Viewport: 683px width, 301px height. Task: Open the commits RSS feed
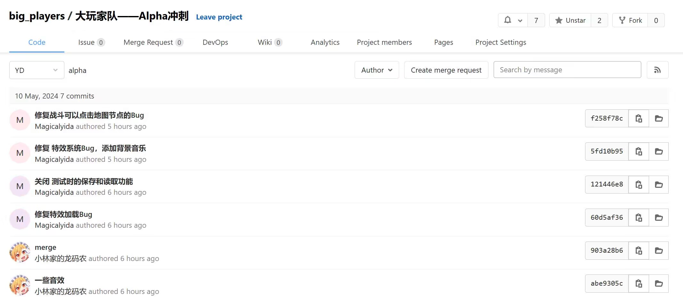[657, 70]
